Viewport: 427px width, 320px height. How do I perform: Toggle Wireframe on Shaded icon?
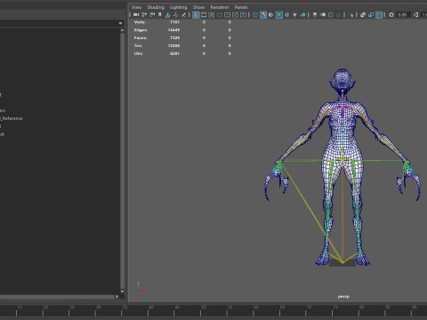coord(279,14)
